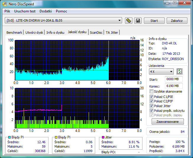This screenshot has width=193, height=158.
Task: Toggle Pokaż C1/PIE checkbox
Action: [151, 96]
